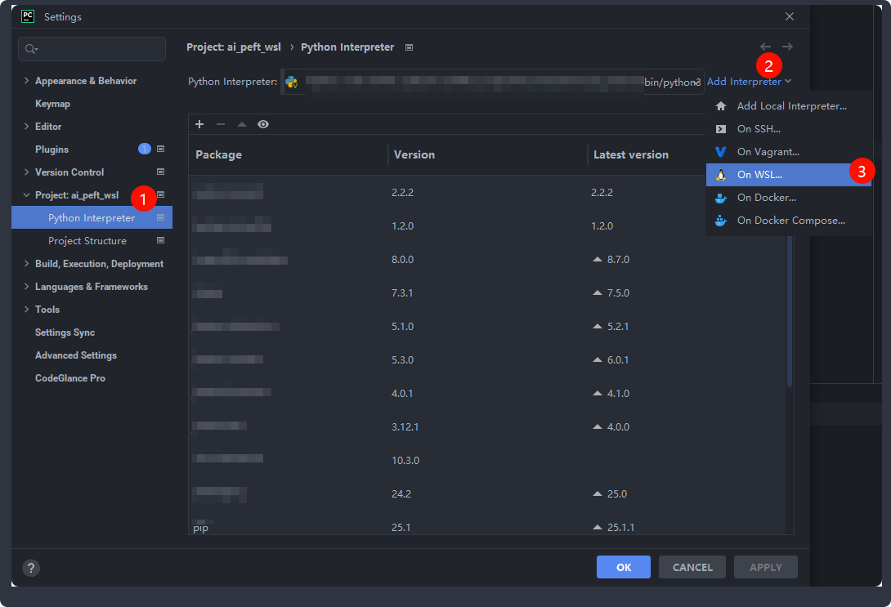Expand the Editor settings section
Image resolution: width=891 pixels, height=607 pixels.
pyautogui.click(x=26, y=126)
